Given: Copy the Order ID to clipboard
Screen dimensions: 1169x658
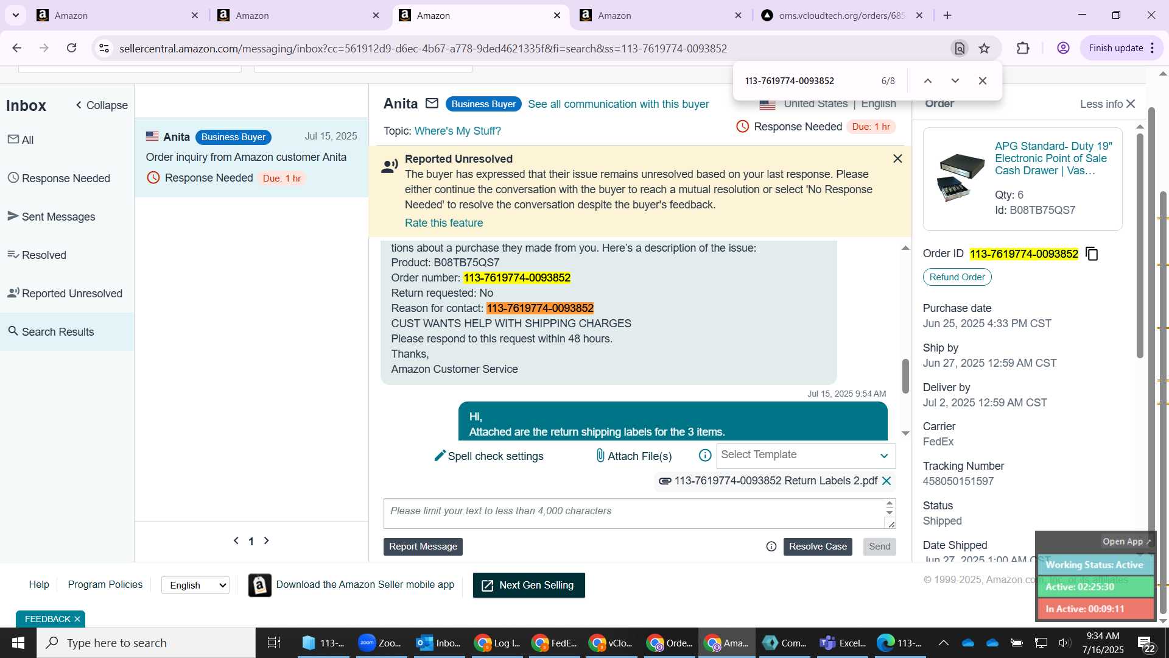Looking at the screenshot, I should (1092, 253).
